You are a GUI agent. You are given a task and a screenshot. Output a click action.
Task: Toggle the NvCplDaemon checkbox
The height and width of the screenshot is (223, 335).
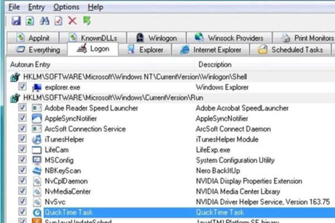(x=22, y=180)
